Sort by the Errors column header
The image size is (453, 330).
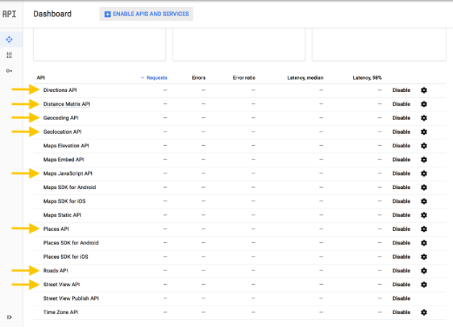click(198, 78)
